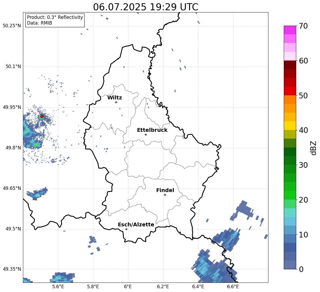Pick the magenta band at top of colorbar
Viewport: 320px width, 292px height.
[x=290, y=30]
